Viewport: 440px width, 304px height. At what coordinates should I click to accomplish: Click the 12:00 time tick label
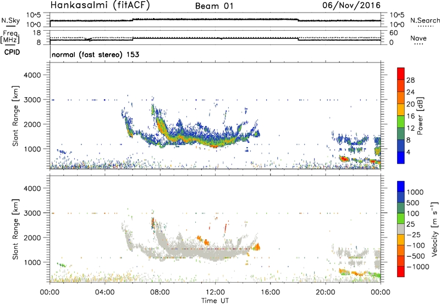coord(215,292)
